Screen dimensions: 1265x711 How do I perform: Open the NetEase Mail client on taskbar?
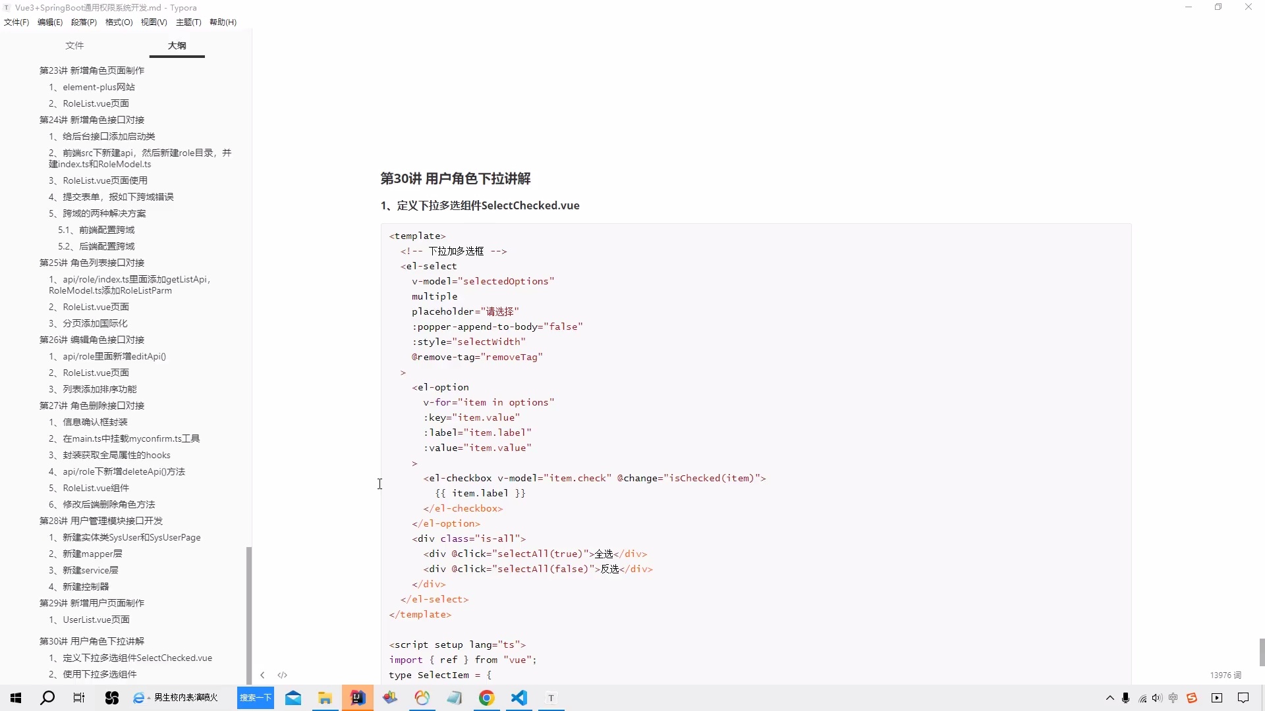(x=293, y=698)
